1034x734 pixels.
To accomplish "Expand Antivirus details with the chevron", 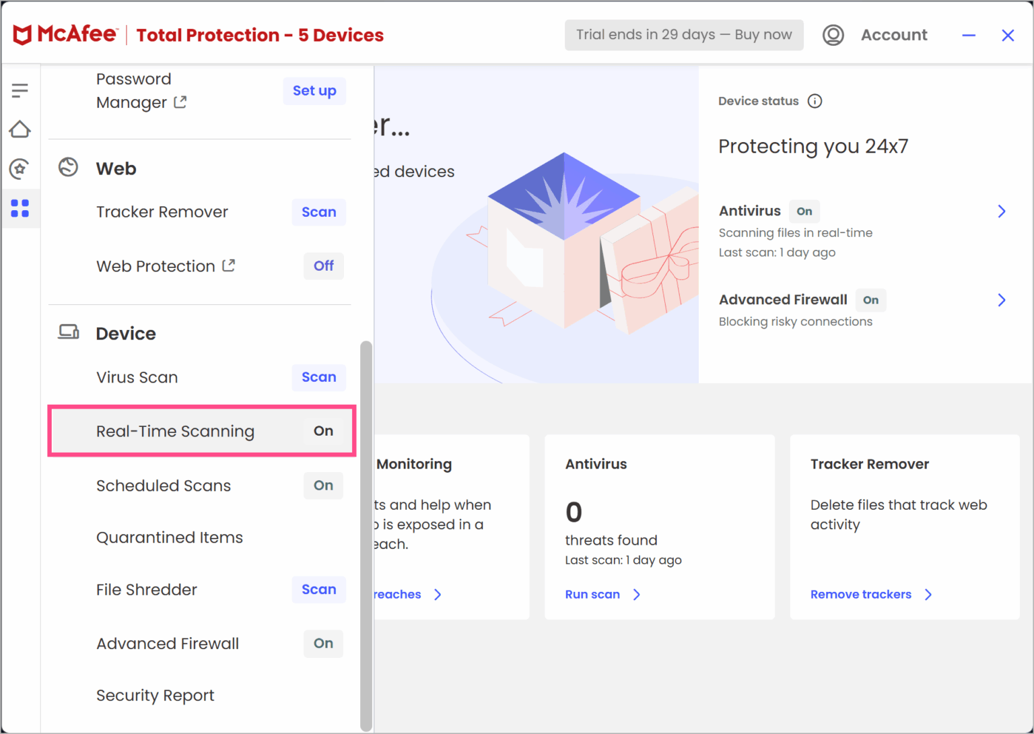I will pyautogui.click(x=1002, y=211).
